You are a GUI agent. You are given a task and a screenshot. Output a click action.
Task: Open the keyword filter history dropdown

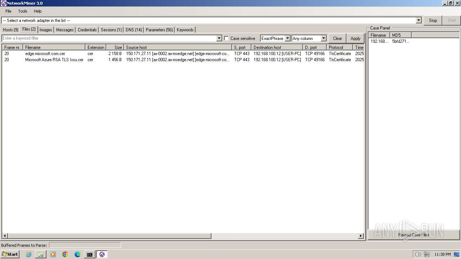tap(219, 38)
